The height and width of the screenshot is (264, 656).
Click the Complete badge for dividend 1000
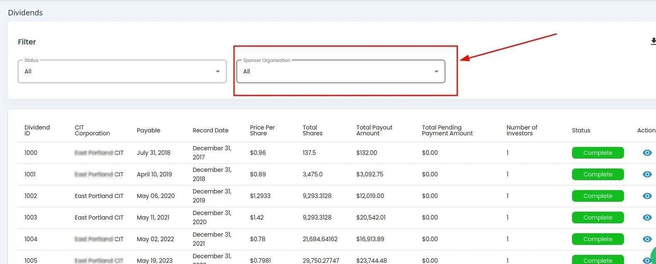(x=597, y=153)
